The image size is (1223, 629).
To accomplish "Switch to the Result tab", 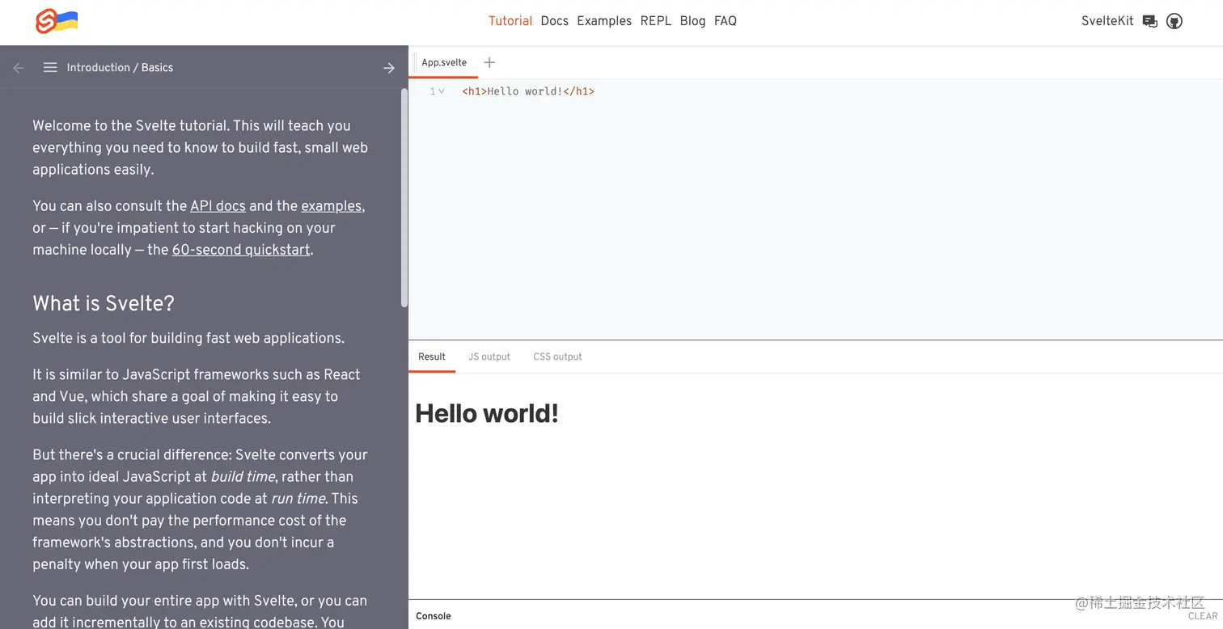I will (432, 357).
